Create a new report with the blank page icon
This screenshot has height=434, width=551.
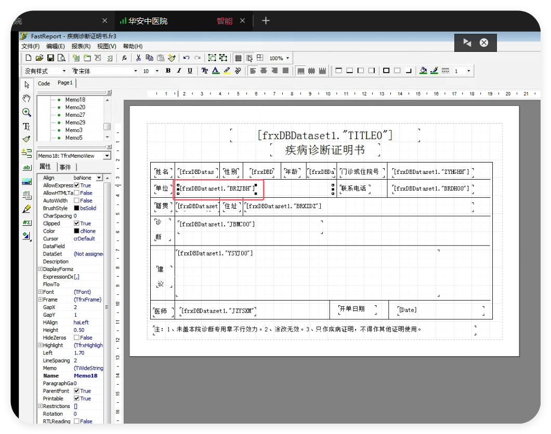pyautogui.click(x=29, y=58)
